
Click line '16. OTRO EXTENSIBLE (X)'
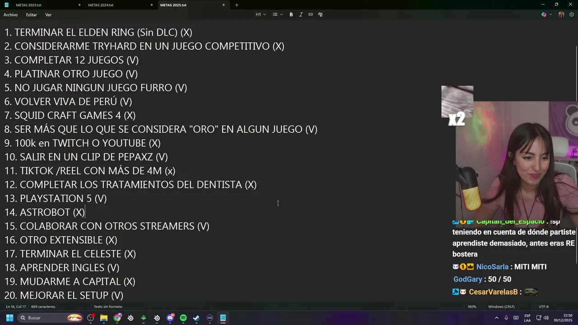pyautogui.click(x=61, y=240)
